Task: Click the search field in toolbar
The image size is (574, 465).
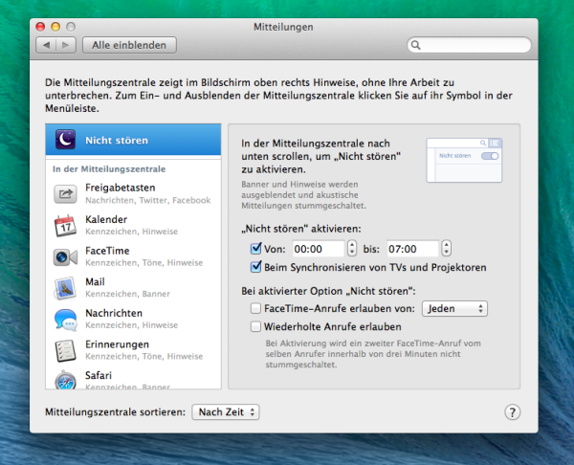Action: pos(469,45)
